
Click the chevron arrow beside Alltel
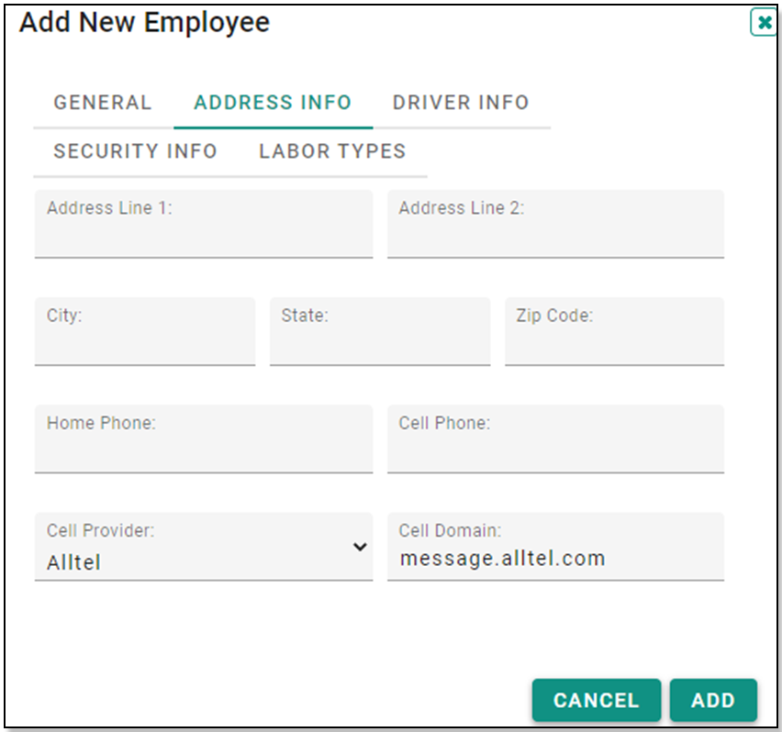[x=360, y=547]
